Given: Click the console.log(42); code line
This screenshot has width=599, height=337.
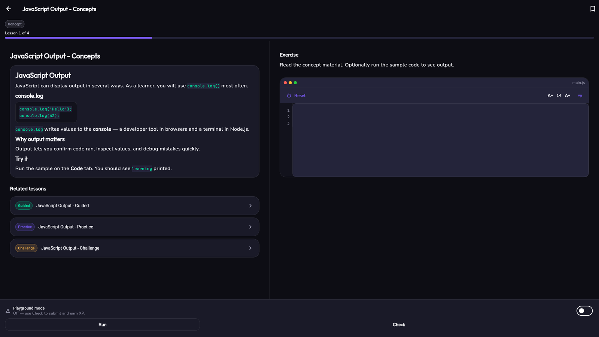Looking at the screenshot, I should [39, 116].
